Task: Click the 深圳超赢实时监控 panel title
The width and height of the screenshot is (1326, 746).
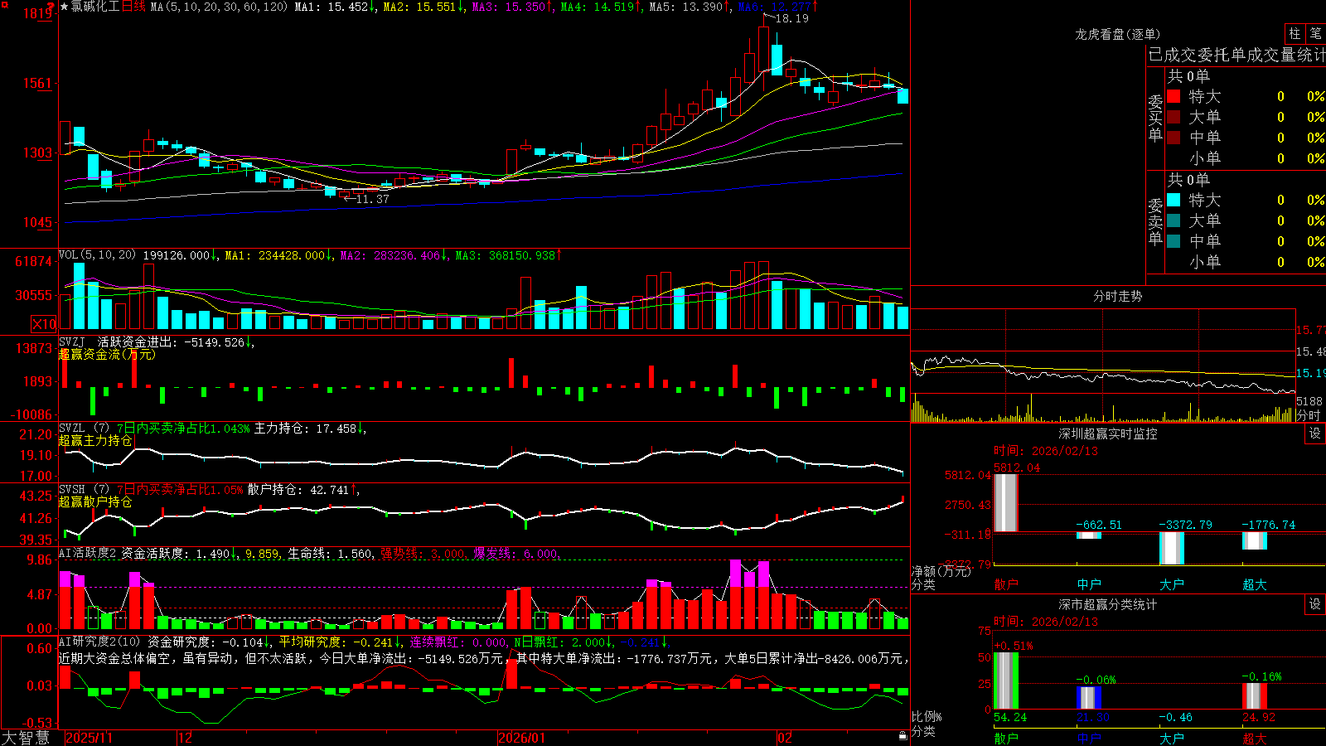Action: (x=1108, y=434)
